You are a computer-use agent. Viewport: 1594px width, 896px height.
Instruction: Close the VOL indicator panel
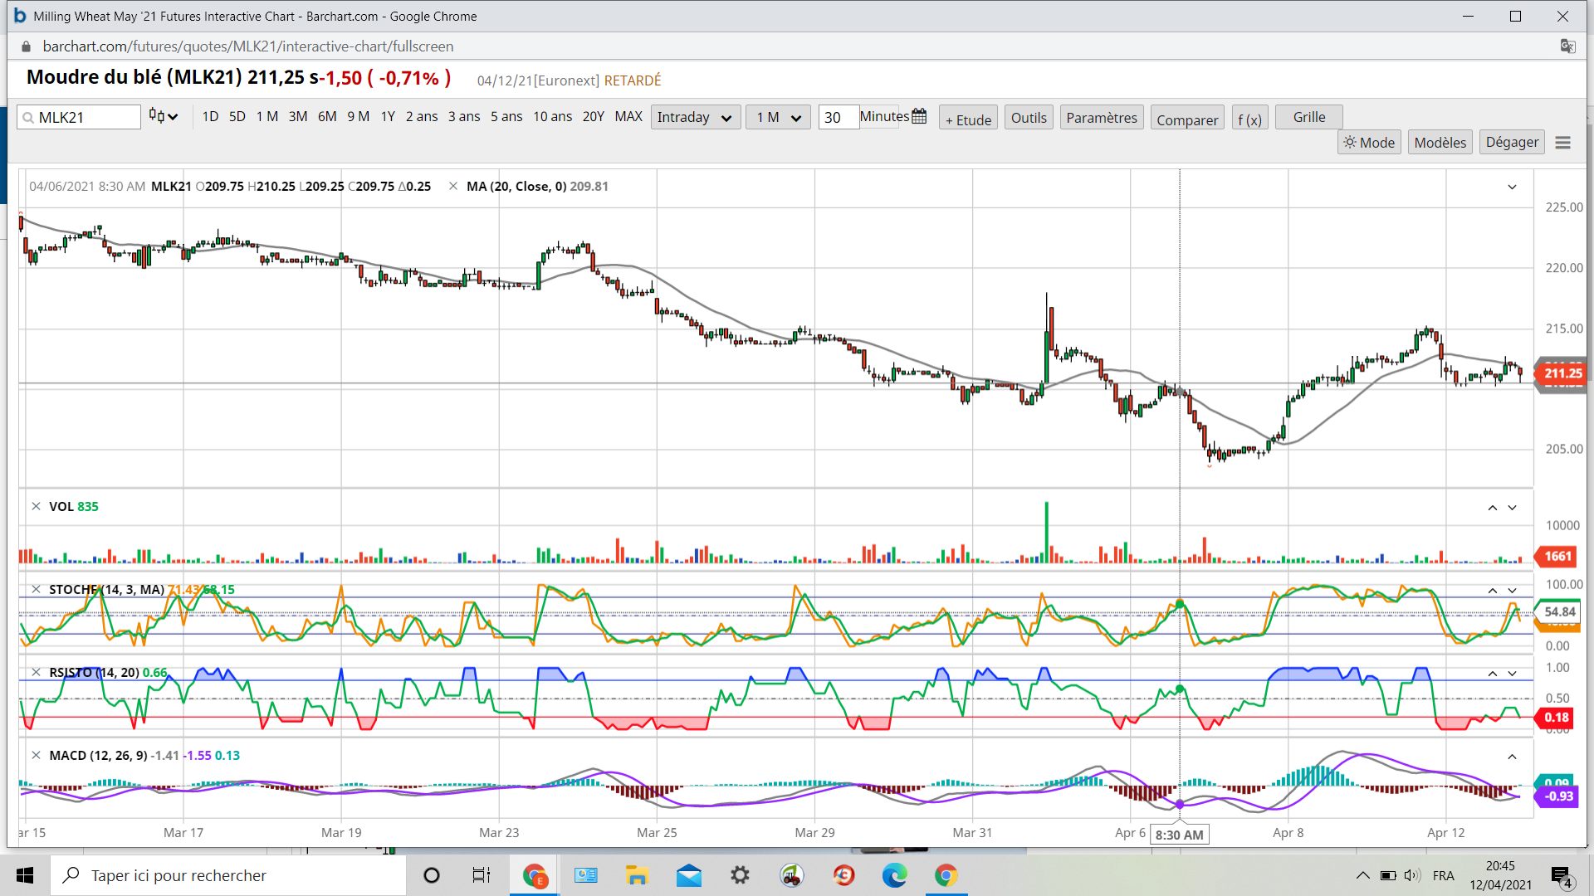(36, 506)
